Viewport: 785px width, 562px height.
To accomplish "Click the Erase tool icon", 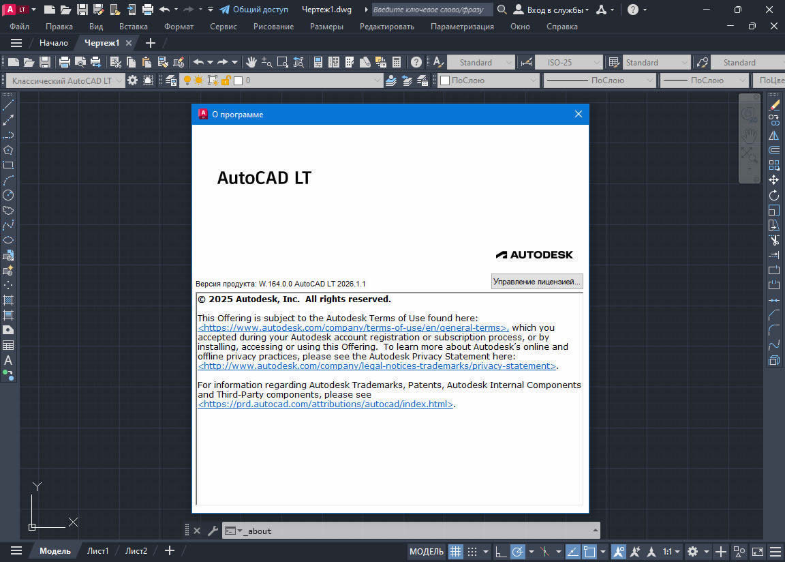I will [x=773, y=105].
